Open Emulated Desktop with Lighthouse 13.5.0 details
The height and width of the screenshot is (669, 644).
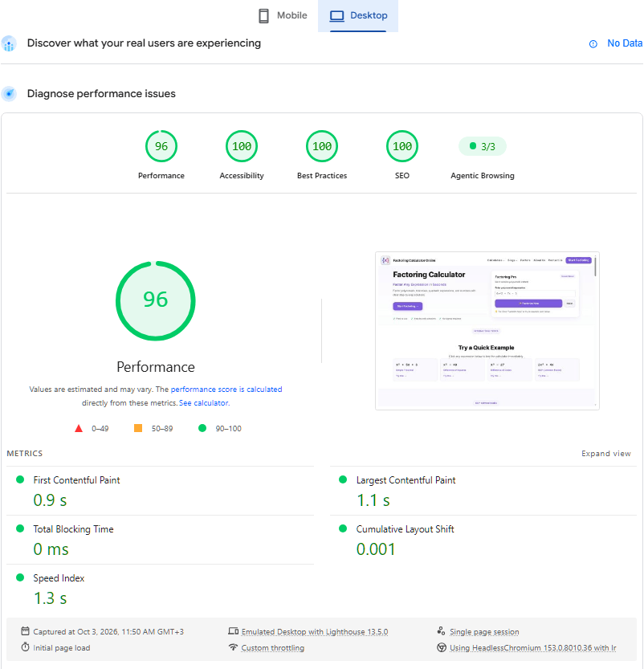(315, 631)
